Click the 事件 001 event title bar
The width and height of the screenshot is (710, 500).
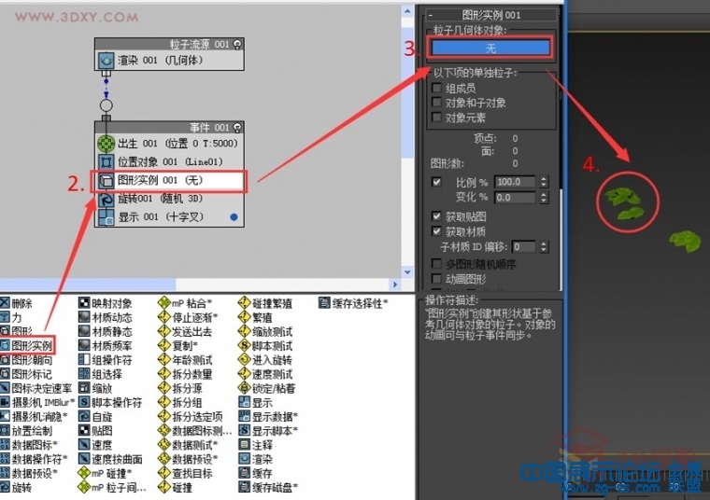169,128
